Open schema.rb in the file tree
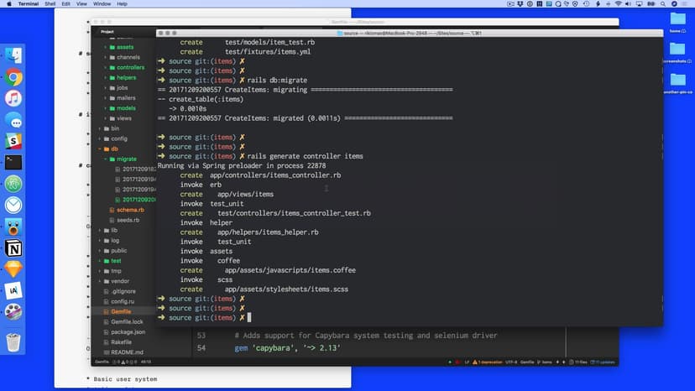This screenshot has width=695, height=391. pyautogui.click(x=130, y=210)
